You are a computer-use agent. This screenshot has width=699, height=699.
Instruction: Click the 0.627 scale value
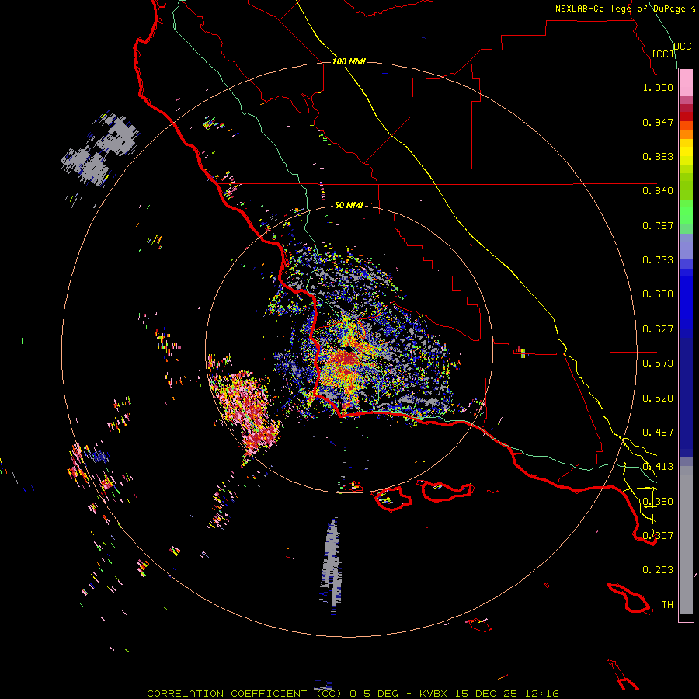tap(658, 329)
